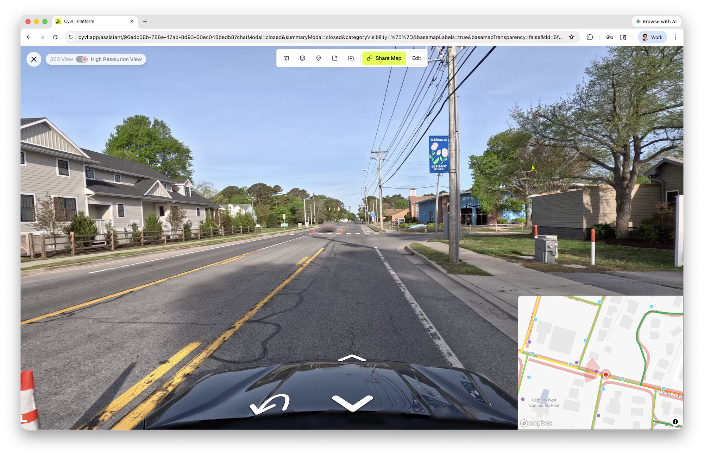Click the document note icon
The image size is (704, 457).
coord(335,58)
